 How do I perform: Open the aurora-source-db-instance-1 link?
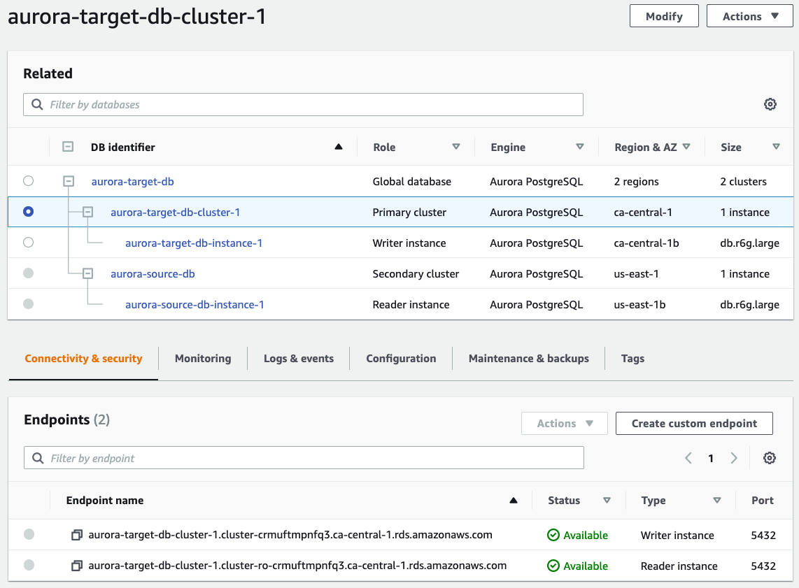pos(195,305)
